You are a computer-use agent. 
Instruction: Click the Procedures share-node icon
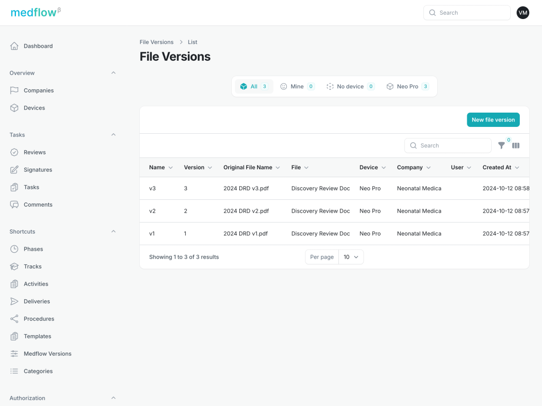click(14, 319)
